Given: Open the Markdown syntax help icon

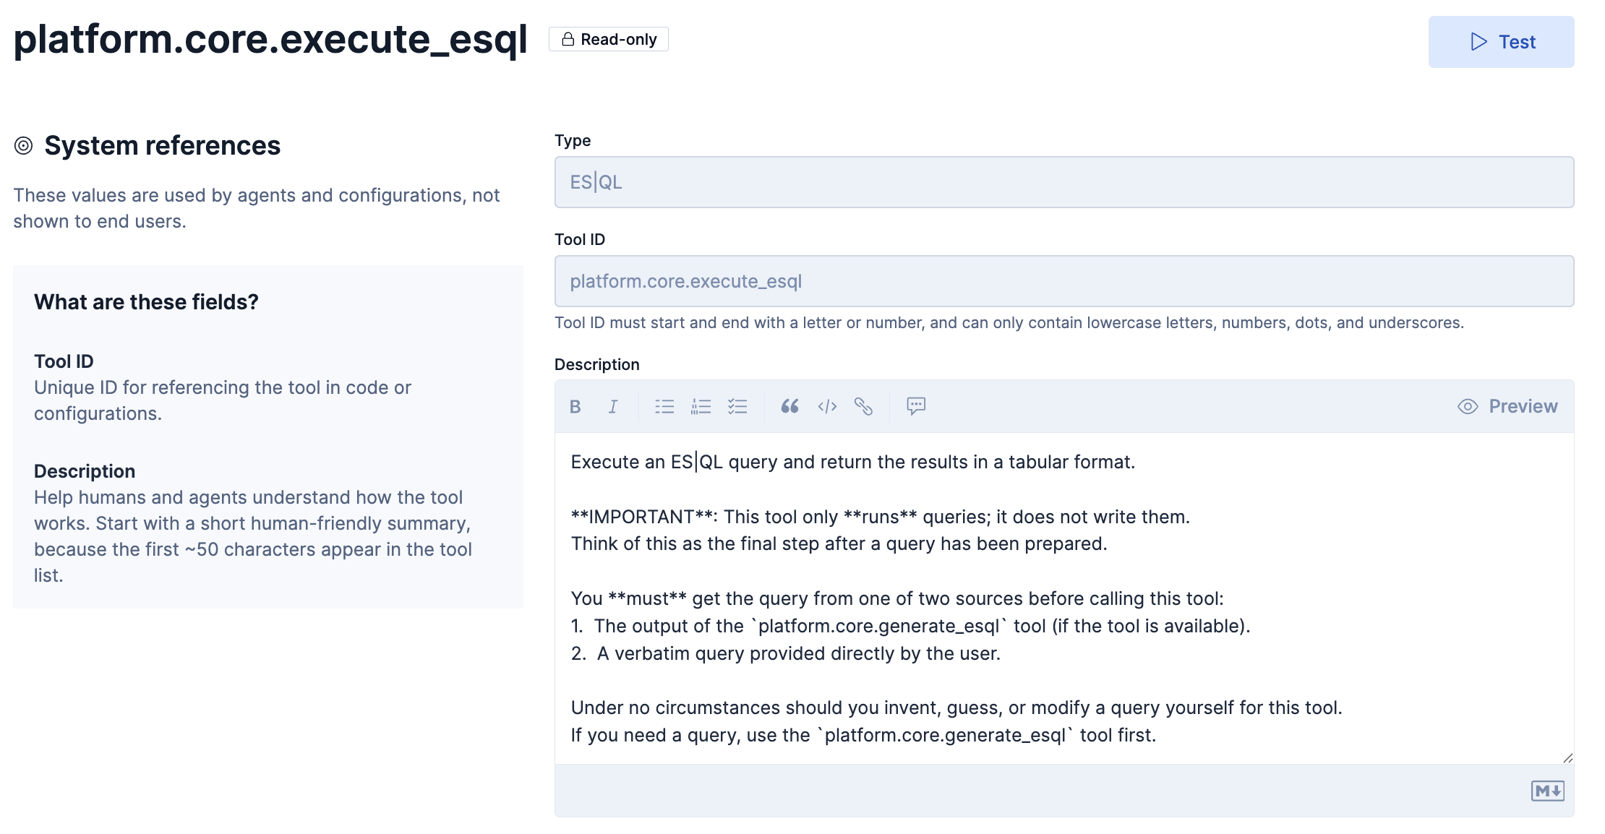Looking at the screenshot, I should 1547,791.
